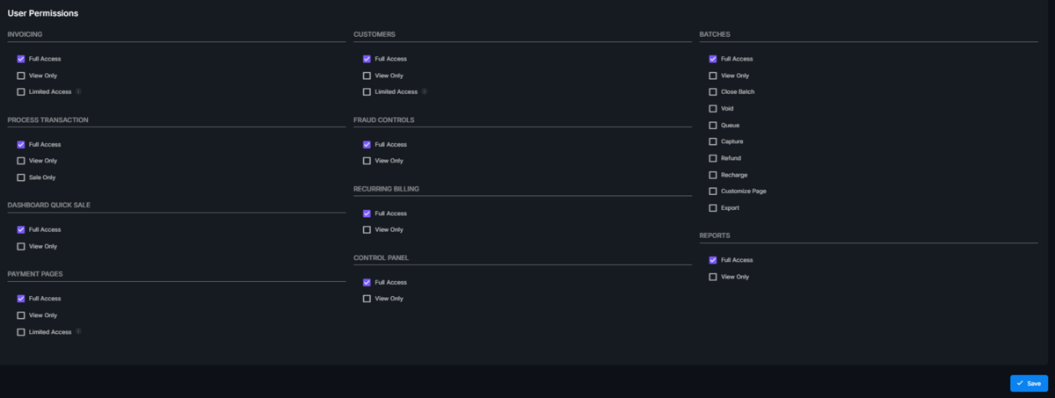Uncheck Full Access under Invoicing
This screenshot has width=1055, height=398.
click(21, 59)
